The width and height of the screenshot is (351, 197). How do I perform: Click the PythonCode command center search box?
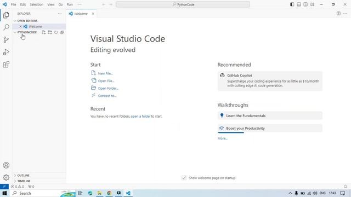click(183, 4)
